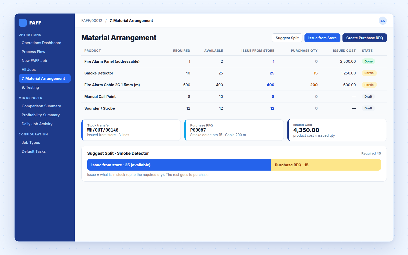Screen dimensions: 408x255
Task: Click the Issued Cost 4,350.00 card
Action: (337, 130)
